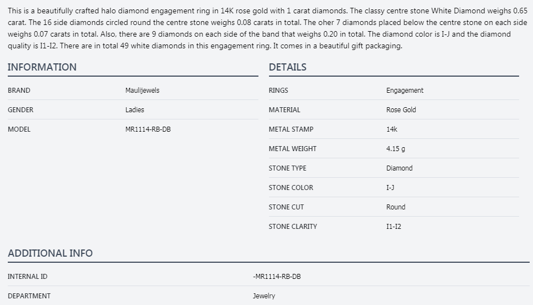The image size is (533, 305).
Task: Click the Jewelry department value
Action: (x=264, y=296)
